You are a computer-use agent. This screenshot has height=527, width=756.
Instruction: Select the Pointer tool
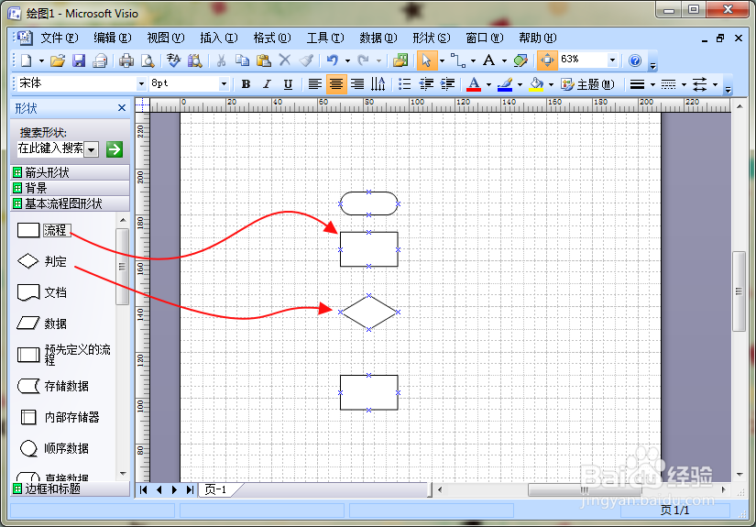(426, 60)
